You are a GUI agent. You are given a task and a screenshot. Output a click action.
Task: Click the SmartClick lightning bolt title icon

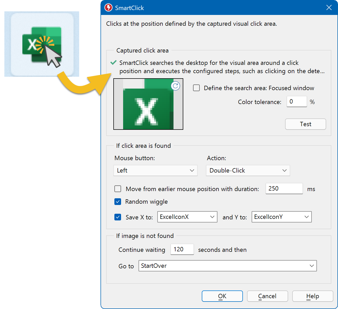pyautogui.click(x=108, y=8)
